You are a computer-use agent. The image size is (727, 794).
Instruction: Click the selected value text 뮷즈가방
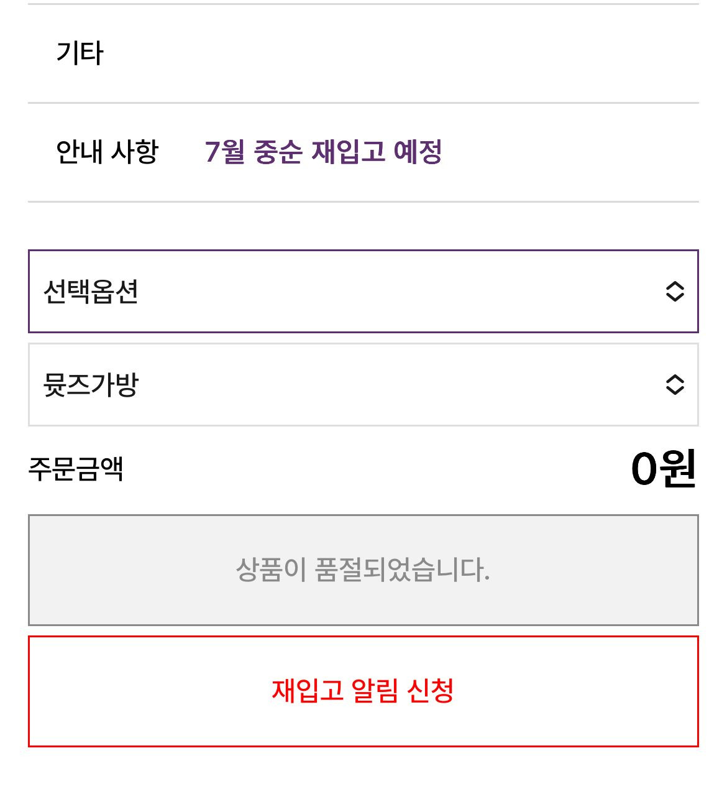(91, 385)
